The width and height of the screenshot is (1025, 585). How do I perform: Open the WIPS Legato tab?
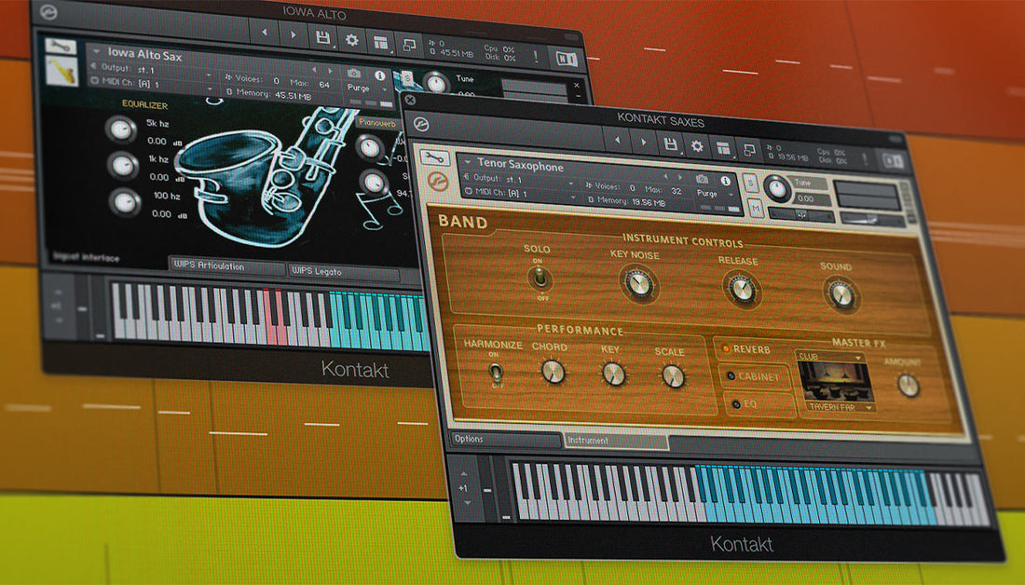pos(343,271)
